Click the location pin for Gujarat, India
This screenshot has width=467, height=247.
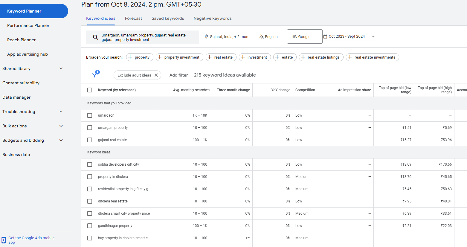click(206, 36)
